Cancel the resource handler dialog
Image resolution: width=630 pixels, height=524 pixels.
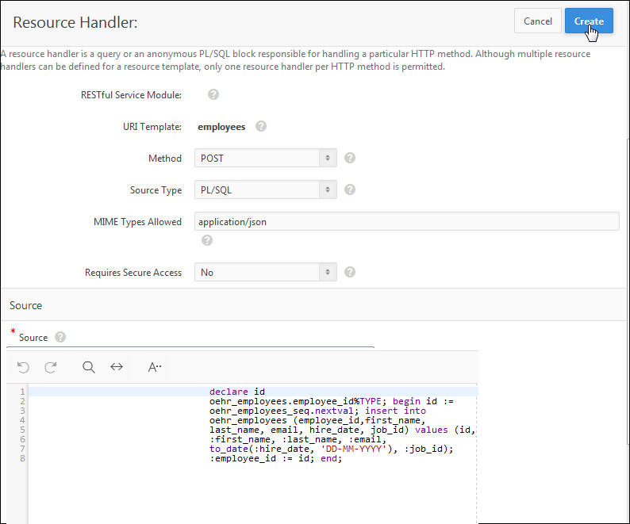point(537,21)
